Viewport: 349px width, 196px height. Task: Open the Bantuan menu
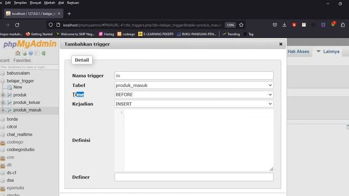pyautogui.click(x=73, y=3)
